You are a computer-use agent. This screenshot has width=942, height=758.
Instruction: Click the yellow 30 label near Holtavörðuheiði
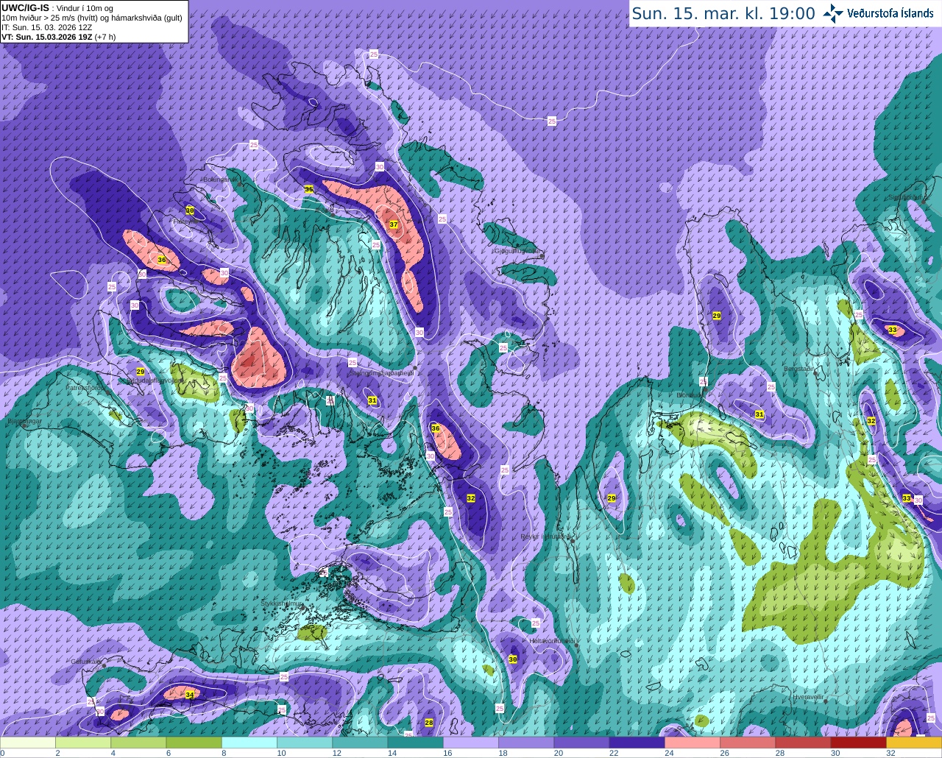pyautogui.click(x=513, y=659)
